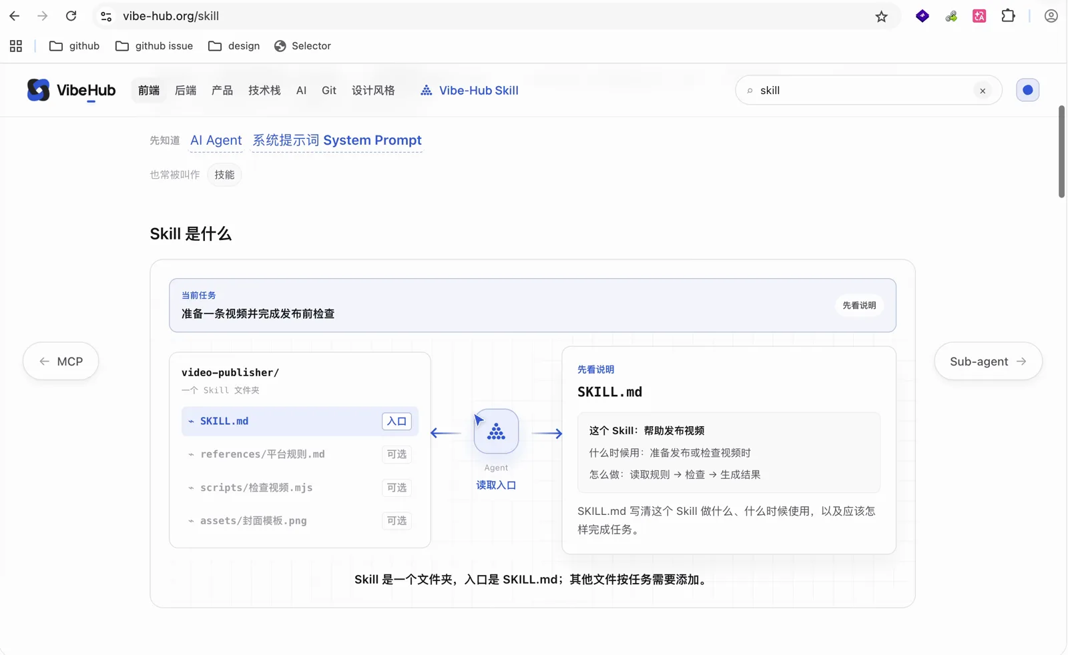The height and width of the screenshot is (655, 1068).
Task: Open the green puzzle-piece extension icon
Action: pos(951,16)
